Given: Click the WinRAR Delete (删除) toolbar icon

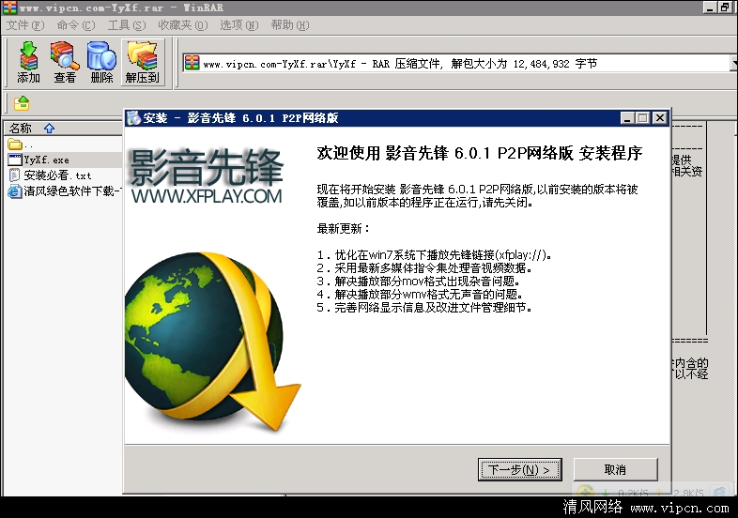Looking at the screenshot, I should [x=101, y=62].
